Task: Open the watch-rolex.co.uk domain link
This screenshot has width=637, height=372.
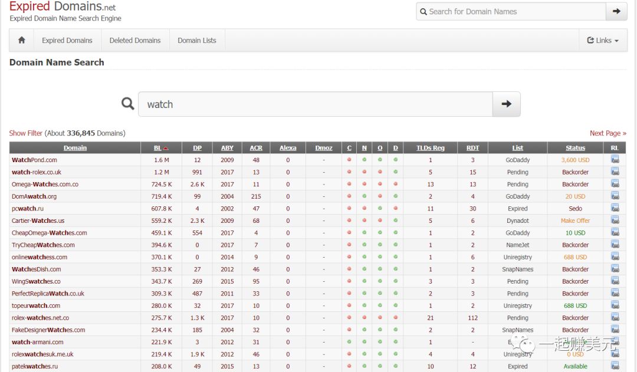Action: coord(37,172)
